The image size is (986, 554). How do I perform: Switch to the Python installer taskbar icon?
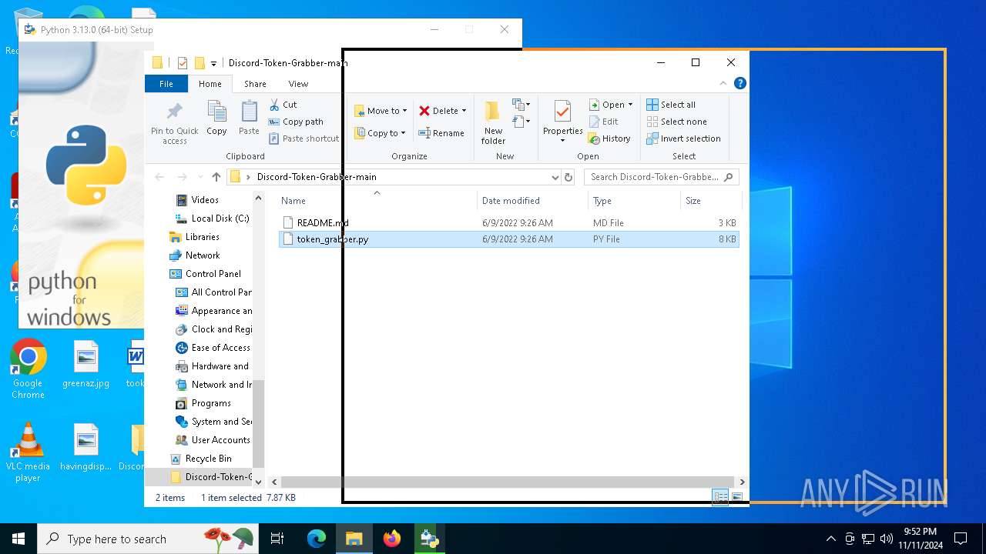click(429, 539)
